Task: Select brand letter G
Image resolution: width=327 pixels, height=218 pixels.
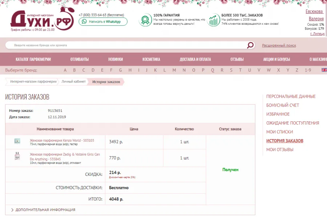Action: pos(120,70)
